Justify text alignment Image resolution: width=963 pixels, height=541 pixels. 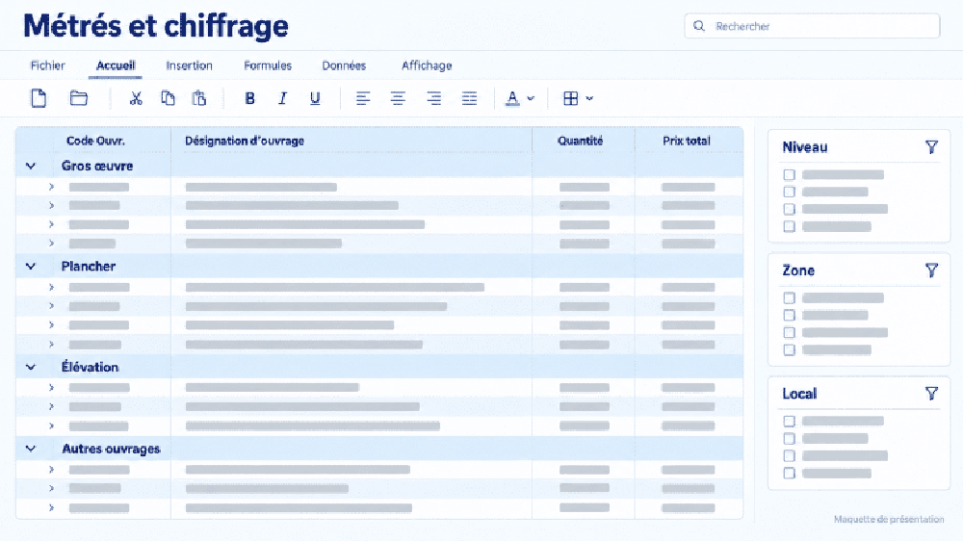click(469, 98)
